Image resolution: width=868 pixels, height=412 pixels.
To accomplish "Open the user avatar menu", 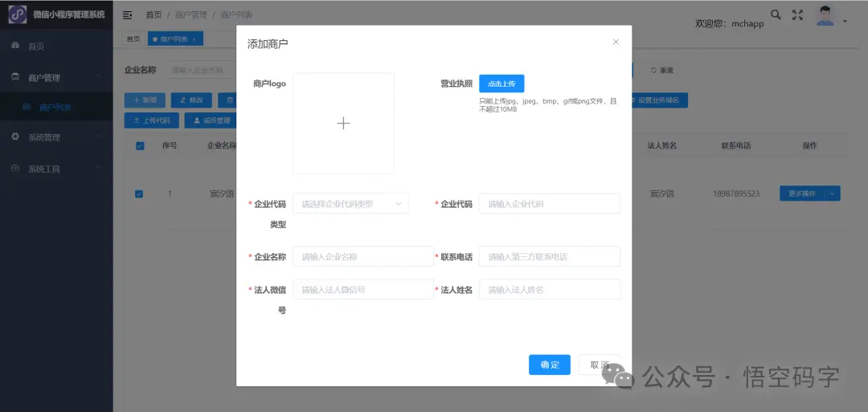I will pos(825,16).
